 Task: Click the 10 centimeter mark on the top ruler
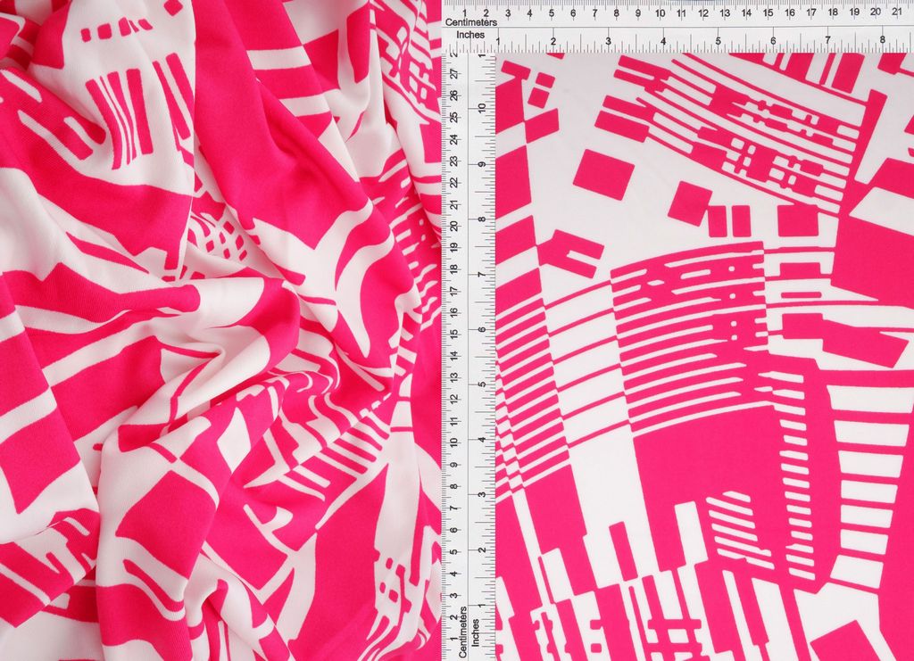pos(659,12)
